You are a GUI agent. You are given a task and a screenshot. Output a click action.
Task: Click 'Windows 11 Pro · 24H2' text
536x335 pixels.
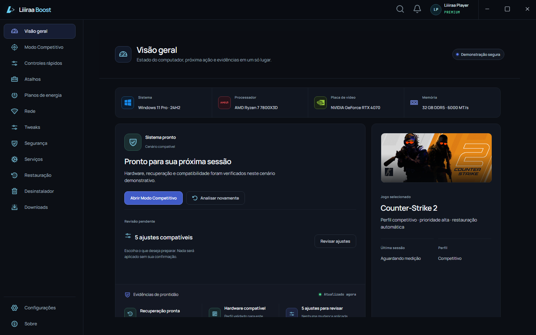point(159,108)
